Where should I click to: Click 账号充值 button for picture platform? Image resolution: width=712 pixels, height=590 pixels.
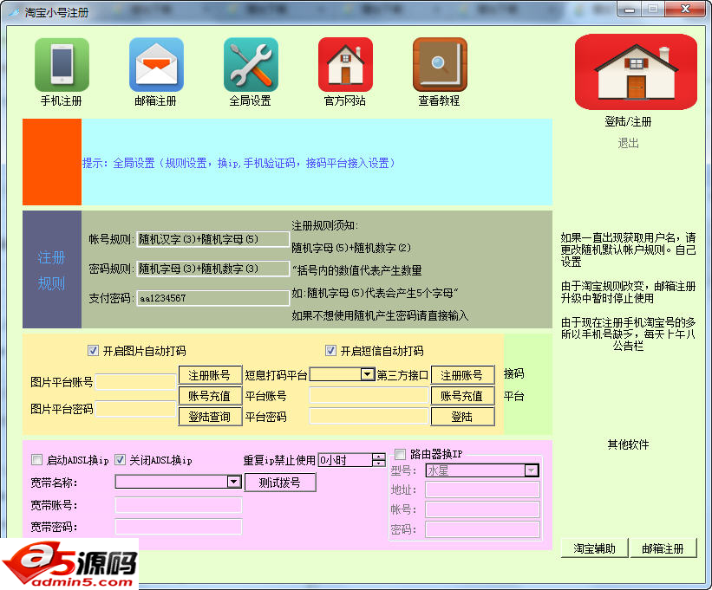point(210,396)
